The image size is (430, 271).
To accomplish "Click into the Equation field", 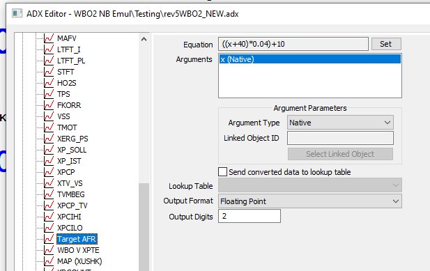I will pos(293,44).
